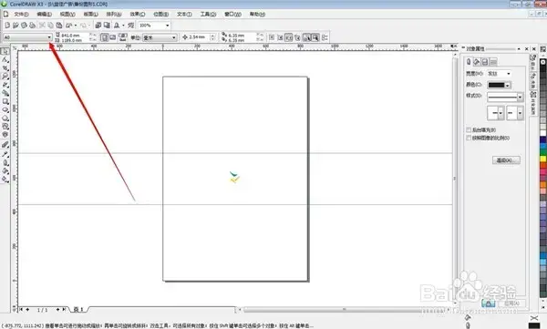This screenshot has height=329, width=547.
Task: Click the no-color X swatch atop the palette
Action: (x=543, y=62)
